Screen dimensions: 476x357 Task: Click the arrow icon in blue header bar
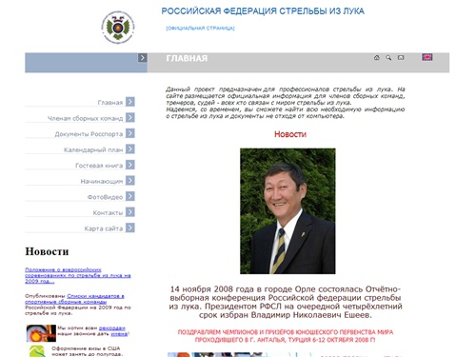[142, 57]
